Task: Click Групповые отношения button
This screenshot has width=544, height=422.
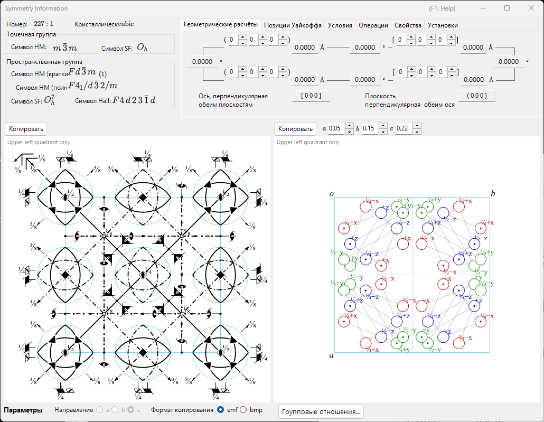Action: coord(321,412)
